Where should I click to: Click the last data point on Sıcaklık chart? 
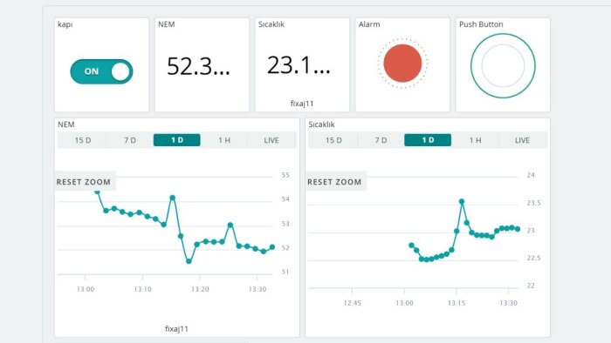(x=518, y=229)
